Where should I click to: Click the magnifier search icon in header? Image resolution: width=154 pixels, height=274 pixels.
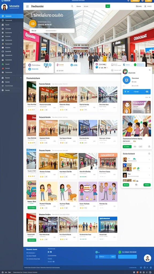72,6
